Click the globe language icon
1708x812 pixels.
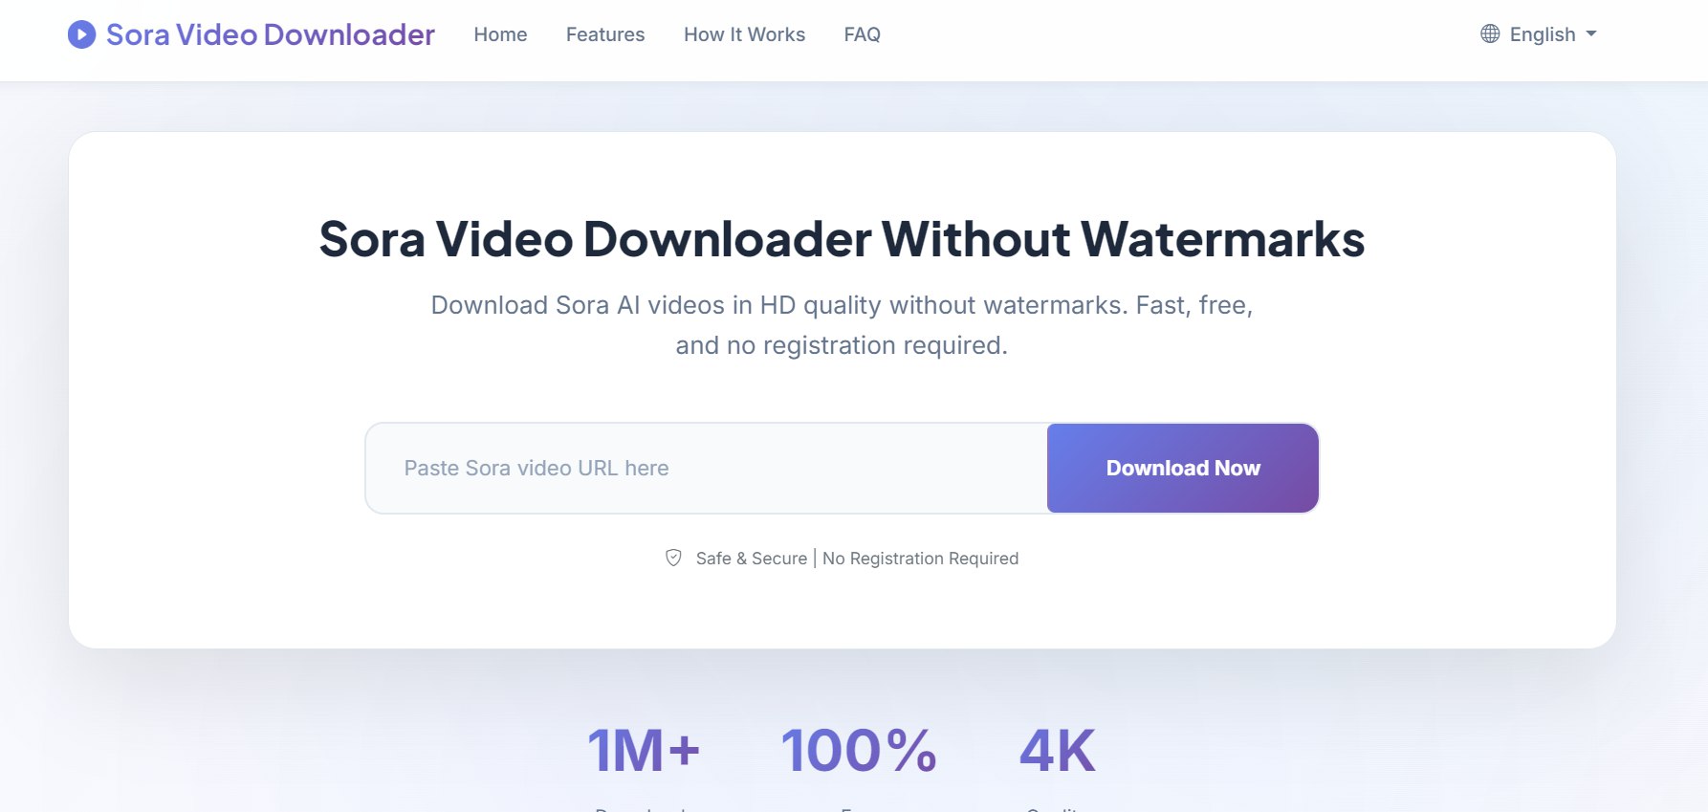[1490, 34]
